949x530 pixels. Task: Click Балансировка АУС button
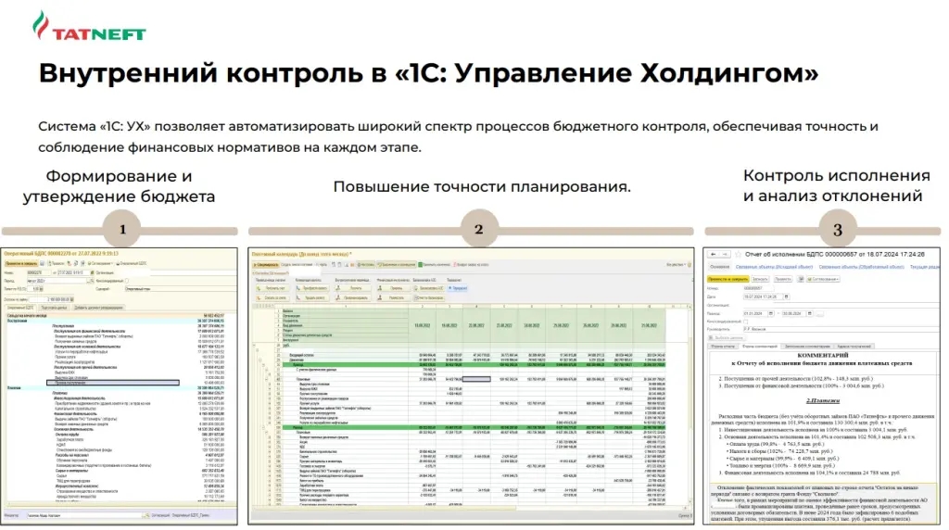(428, 288)
